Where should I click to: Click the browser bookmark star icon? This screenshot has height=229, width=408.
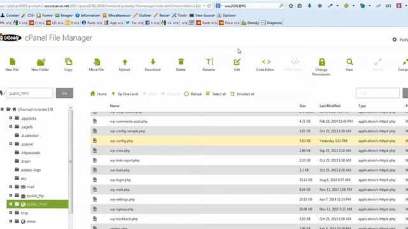click(x=291, y=6)
